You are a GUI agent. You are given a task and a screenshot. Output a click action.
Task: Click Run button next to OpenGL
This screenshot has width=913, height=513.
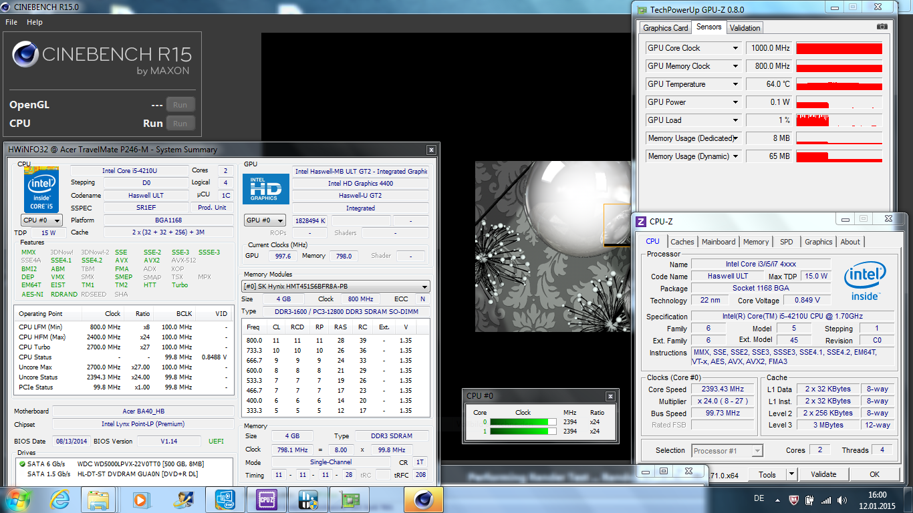click(x=180, y=105)
